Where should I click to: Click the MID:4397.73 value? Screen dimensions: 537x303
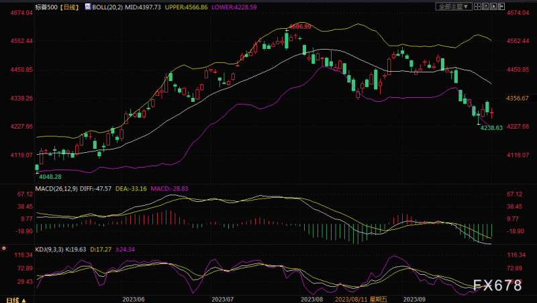[x=143, y=7]
